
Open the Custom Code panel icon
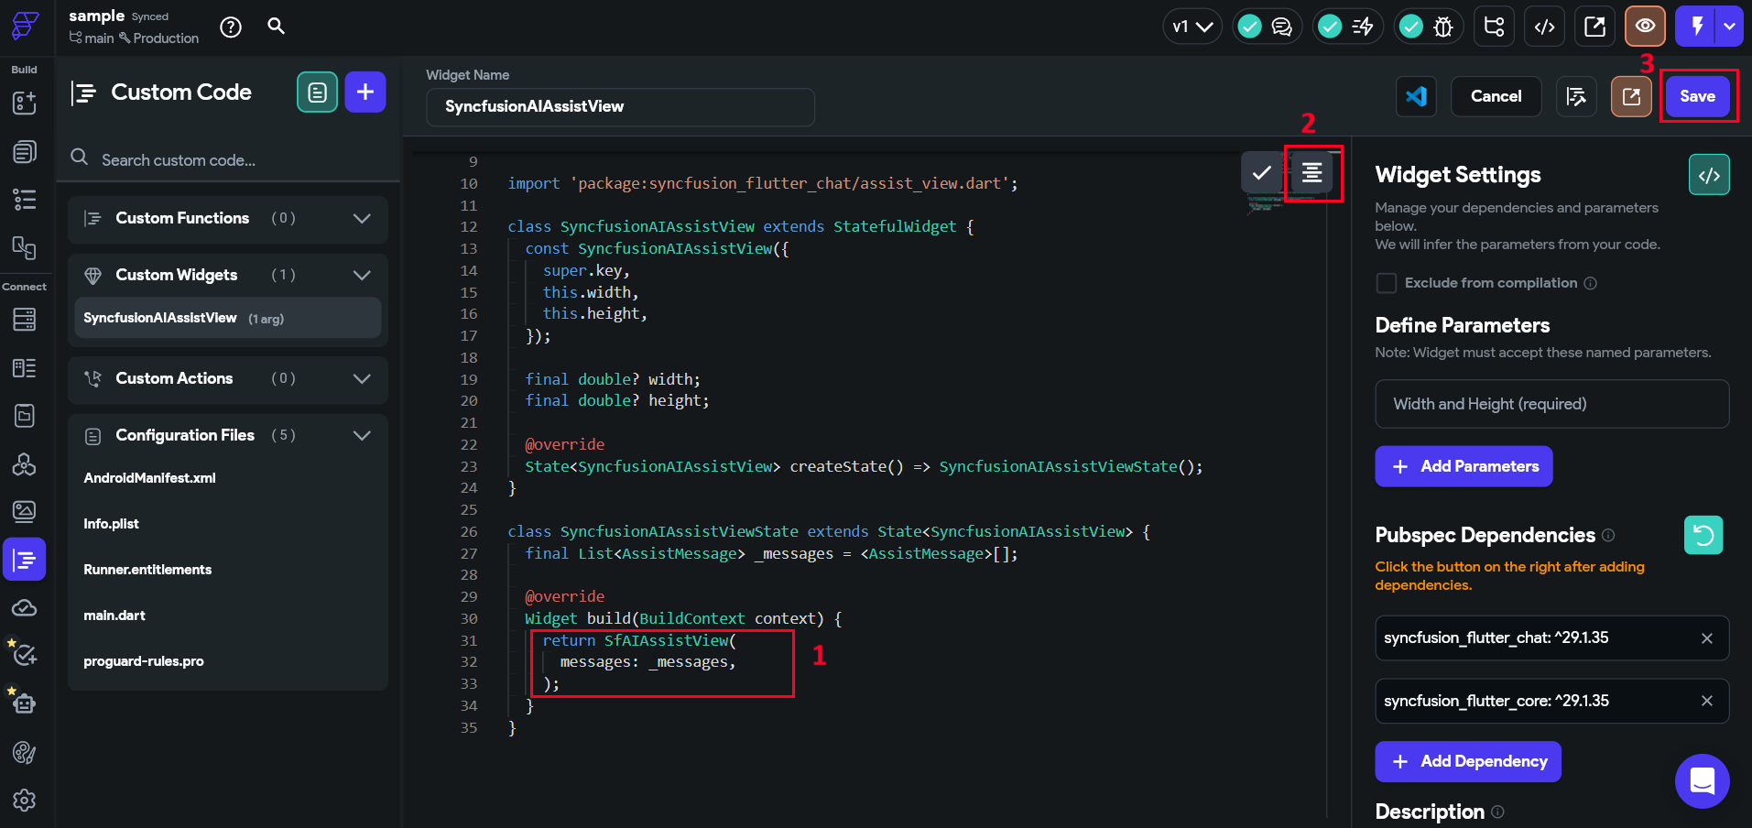coord(24,559)
